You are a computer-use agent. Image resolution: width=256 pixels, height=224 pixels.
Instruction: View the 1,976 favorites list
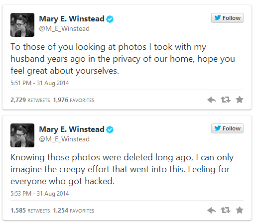pyautogui.click(x=74, y=100)
